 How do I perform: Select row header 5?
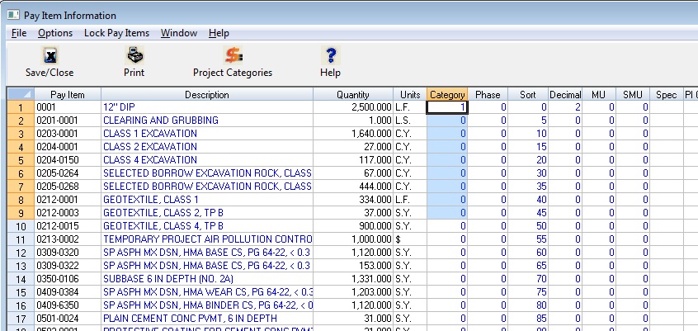click(x=21, y=160)
